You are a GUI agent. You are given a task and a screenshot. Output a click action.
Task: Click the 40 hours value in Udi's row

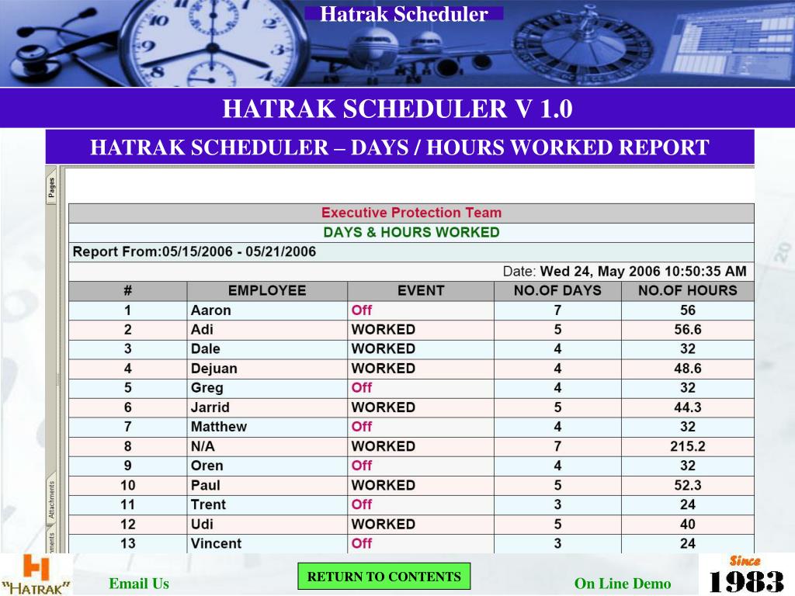[688, 524]
